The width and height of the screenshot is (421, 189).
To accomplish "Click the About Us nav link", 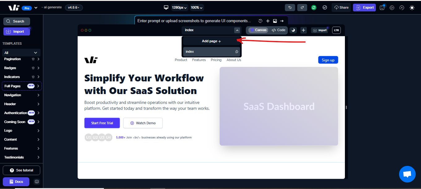I will point(234,60).
